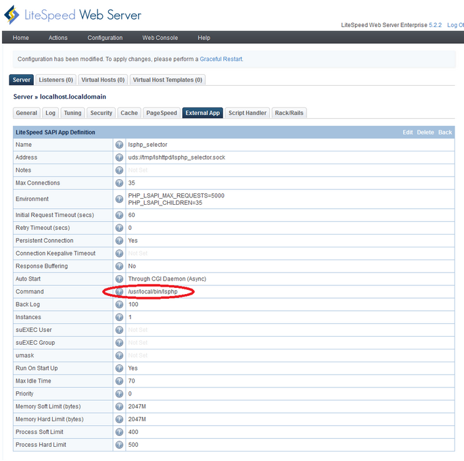The width and height of the screenshot is (464, 461).
Task: Click the lsphp_selector name value
Action: click(147, 145)
